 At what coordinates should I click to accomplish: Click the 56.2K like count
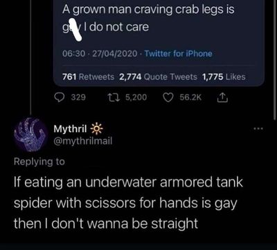pyautogui.click(x=190, y=97)
